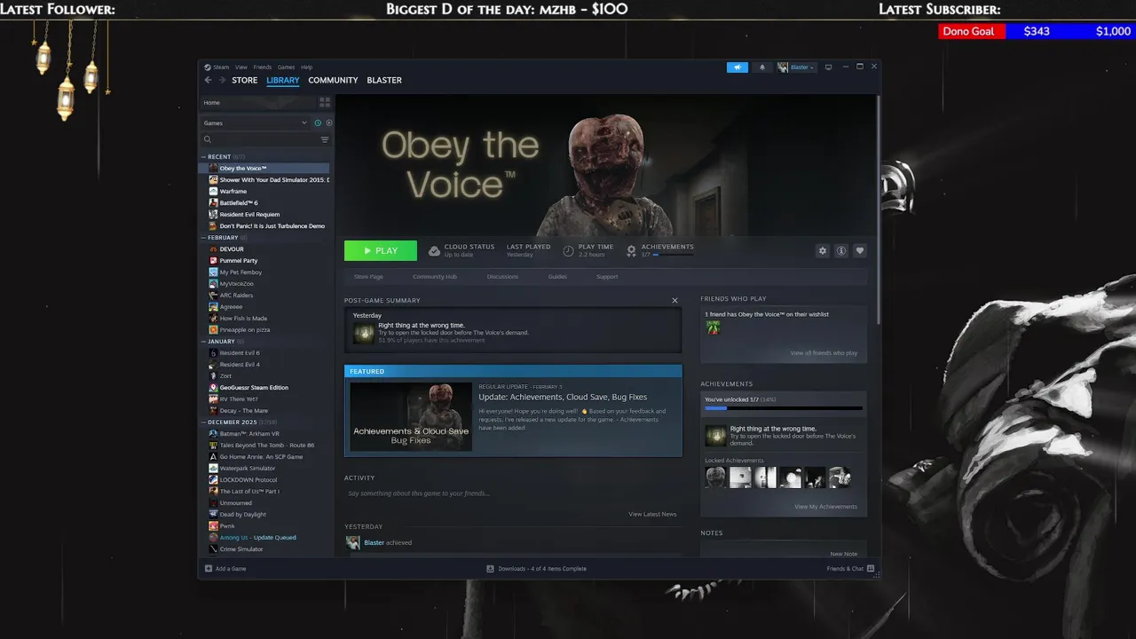
Task: Click the header achievements 1/7 progress bar
Action: [x=674, y=256]
